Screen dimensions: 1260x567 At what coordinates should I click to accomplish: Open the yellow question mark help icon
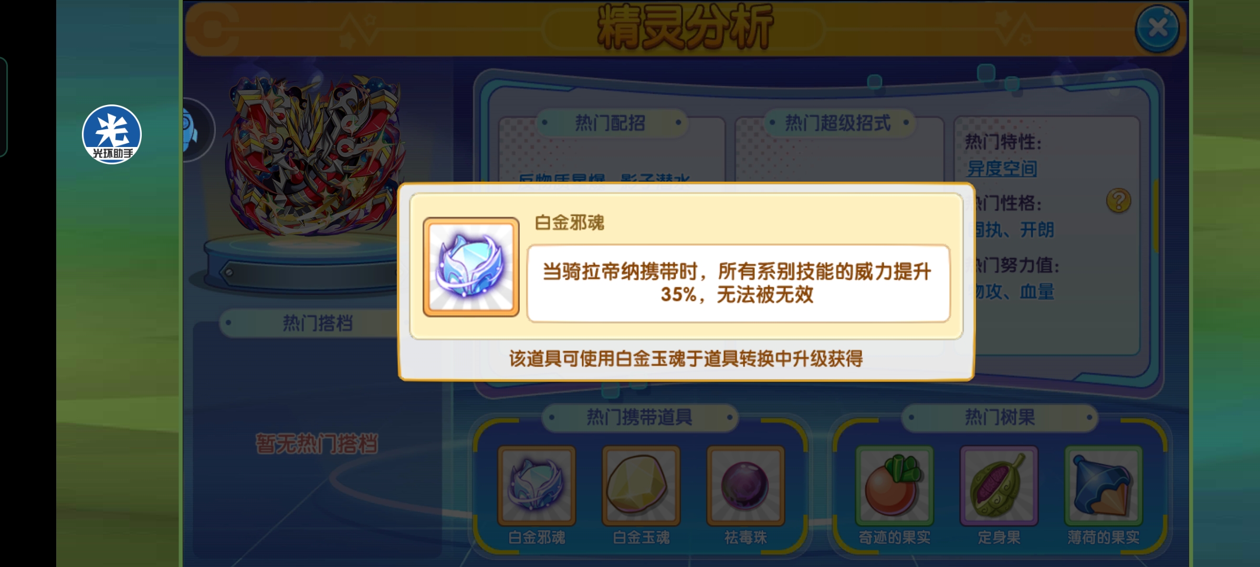(1118, 201)
